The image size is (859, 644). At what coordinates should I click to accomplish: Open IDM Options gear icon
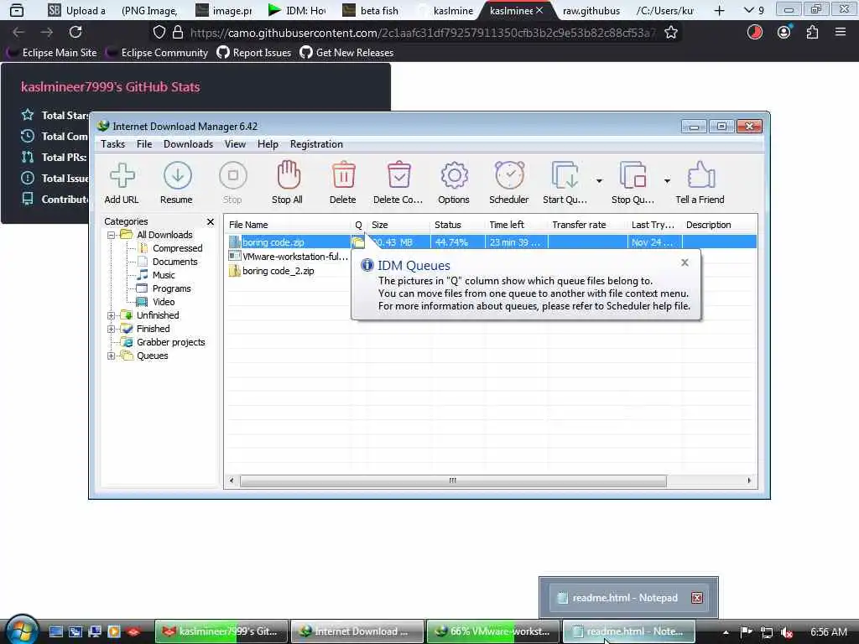click(454, 183)
